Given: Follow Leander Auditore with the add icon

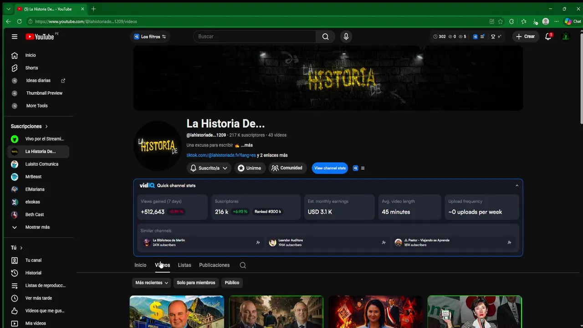Looking at the screenshot, I should (x=384, y=243).
